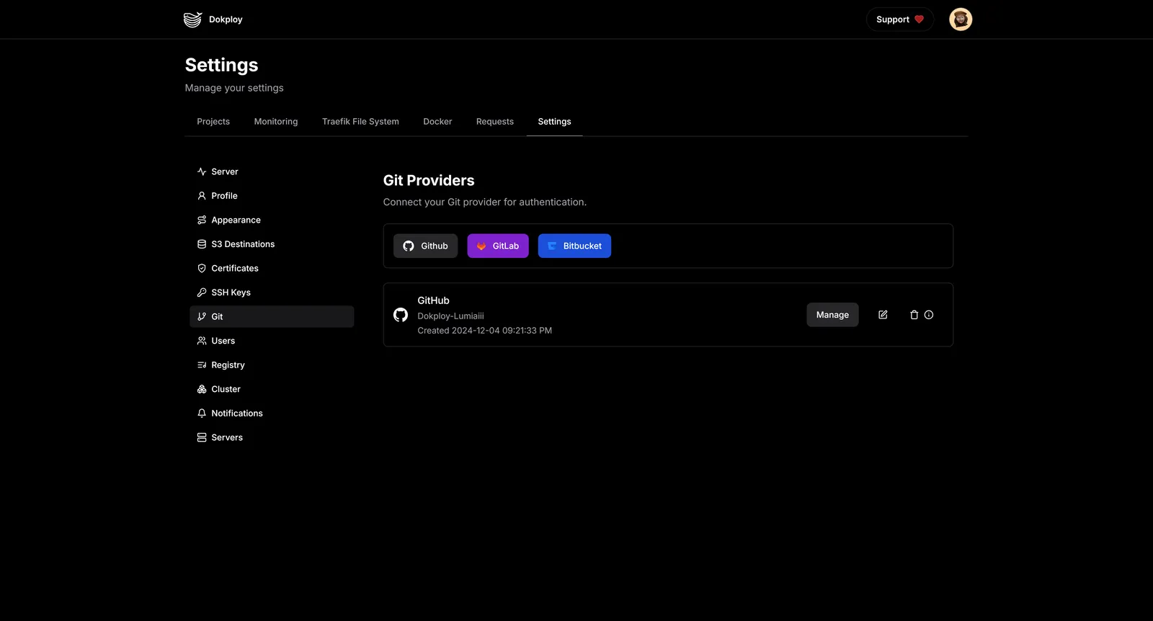The width and height of the screenshot is (1153, 621).
Task: Open the Monitoring tab
Action: [x=275, y=122]
